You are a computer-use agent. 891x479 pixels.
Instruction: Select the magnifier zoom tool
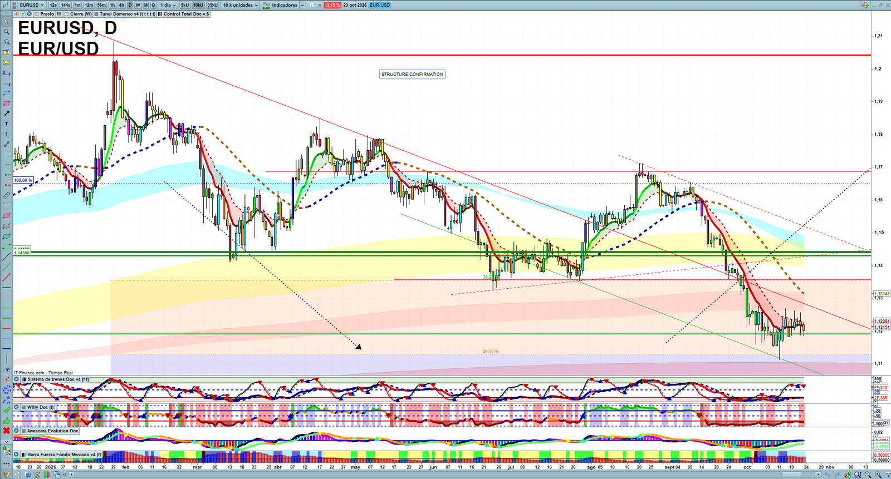point(6,32)
